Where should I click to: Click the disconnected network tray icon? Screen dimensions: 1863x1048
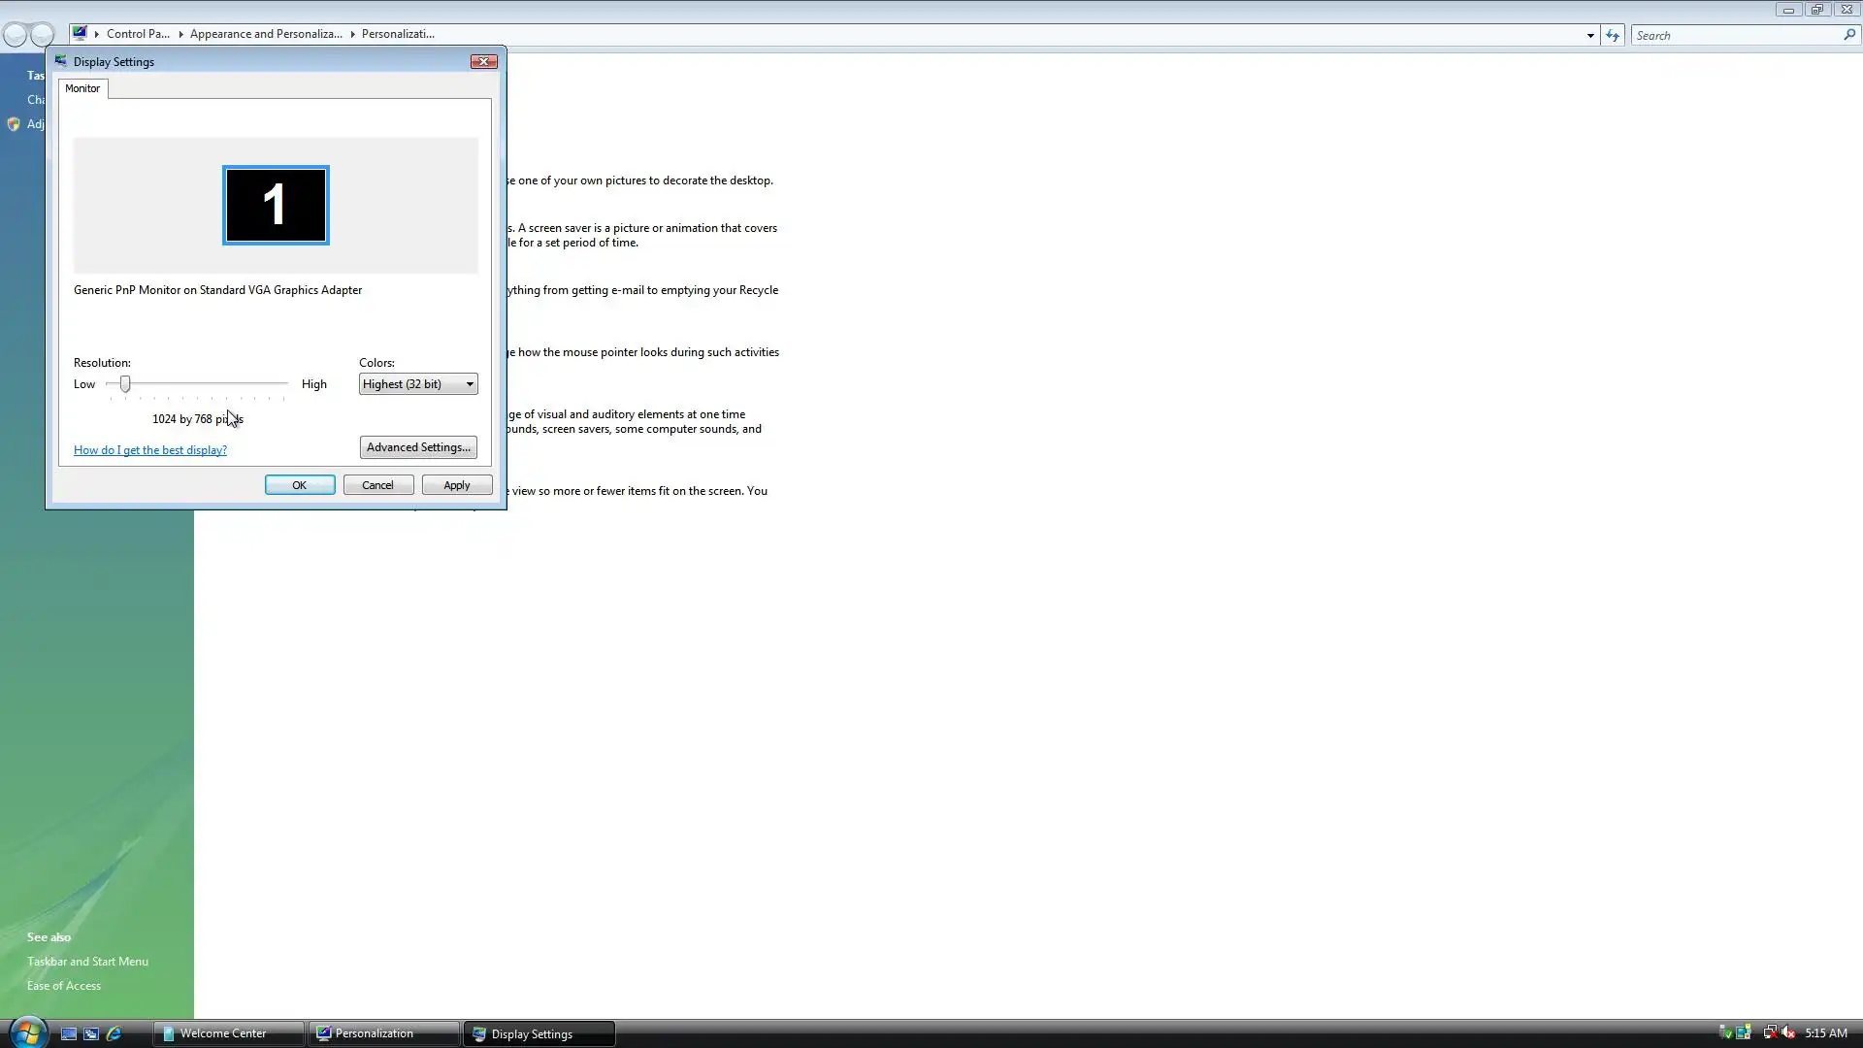(1770, 1032)
